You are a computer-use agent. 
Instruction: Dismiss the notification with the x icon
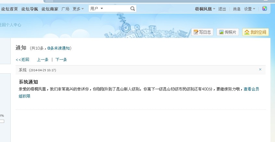pyautogui.click(x=260, y=69)
